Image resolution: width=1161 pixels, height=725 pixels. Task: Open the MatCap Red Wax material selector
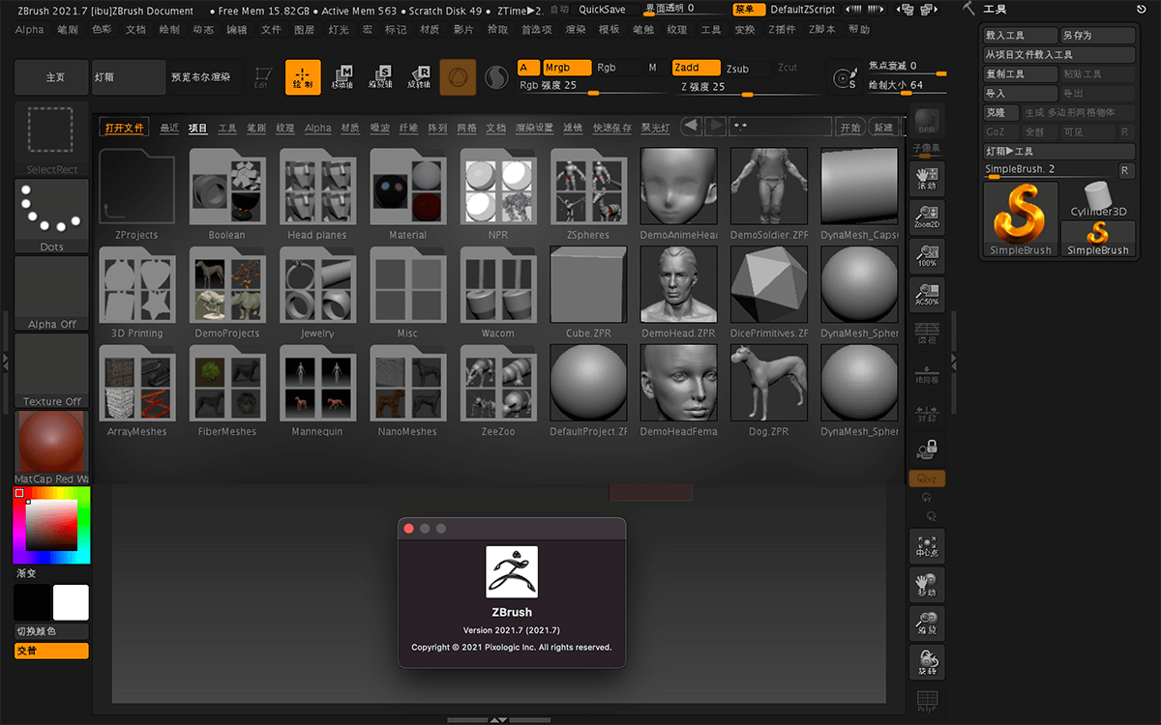coord(51,449)
